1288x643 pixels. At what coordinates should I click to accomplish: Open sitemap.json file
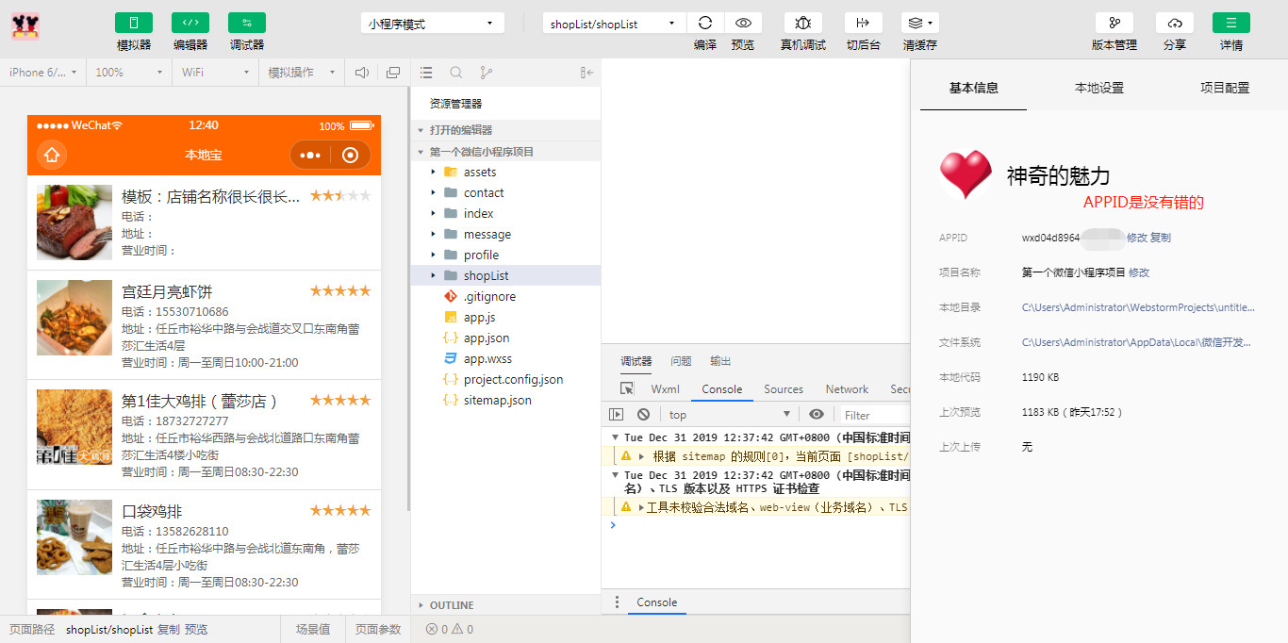(505, 400)
